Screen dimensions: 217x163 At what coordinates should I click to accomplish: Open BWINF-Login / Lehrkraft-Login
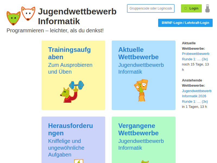pyautogui.click(x=185, y=23)
